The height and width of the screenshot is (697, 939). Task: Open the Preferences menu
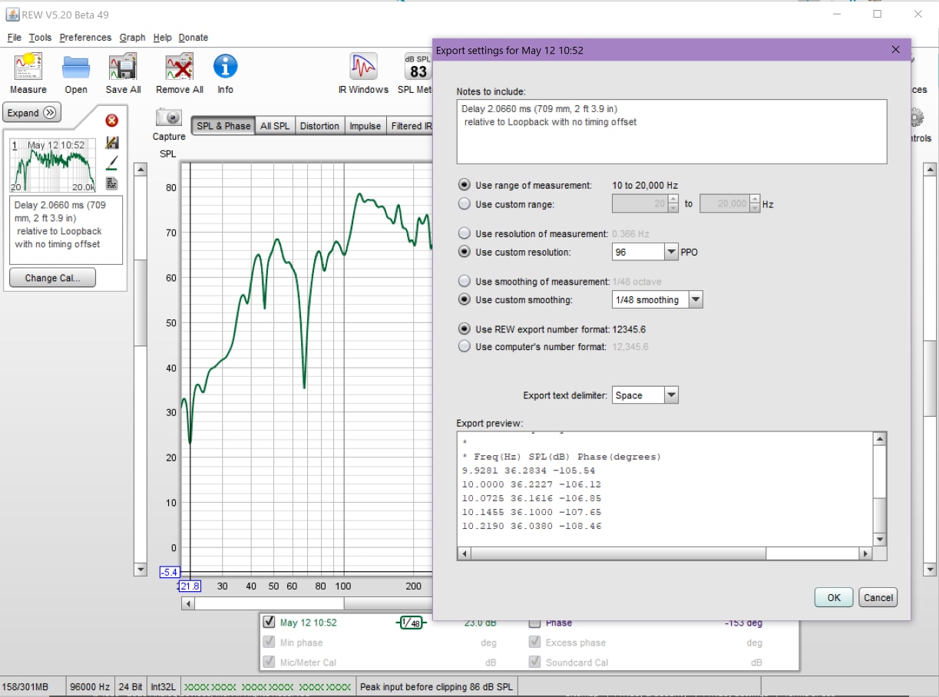coord(85,38)
